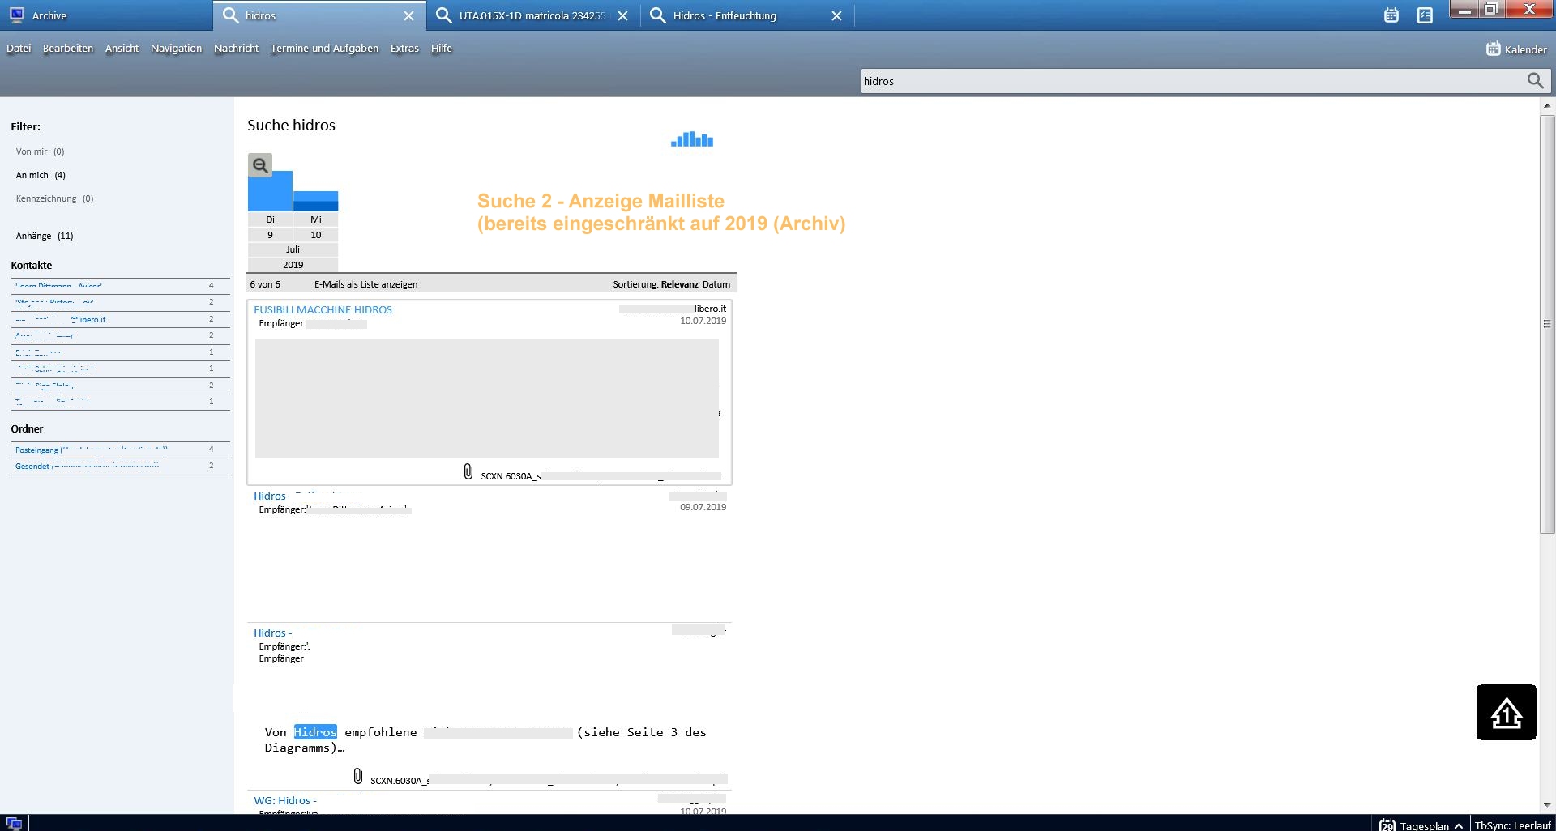Close the Hidros - Entfeuchtung tab
The height and width of the screenshot is (831, 1556).
tap(837, 15)
